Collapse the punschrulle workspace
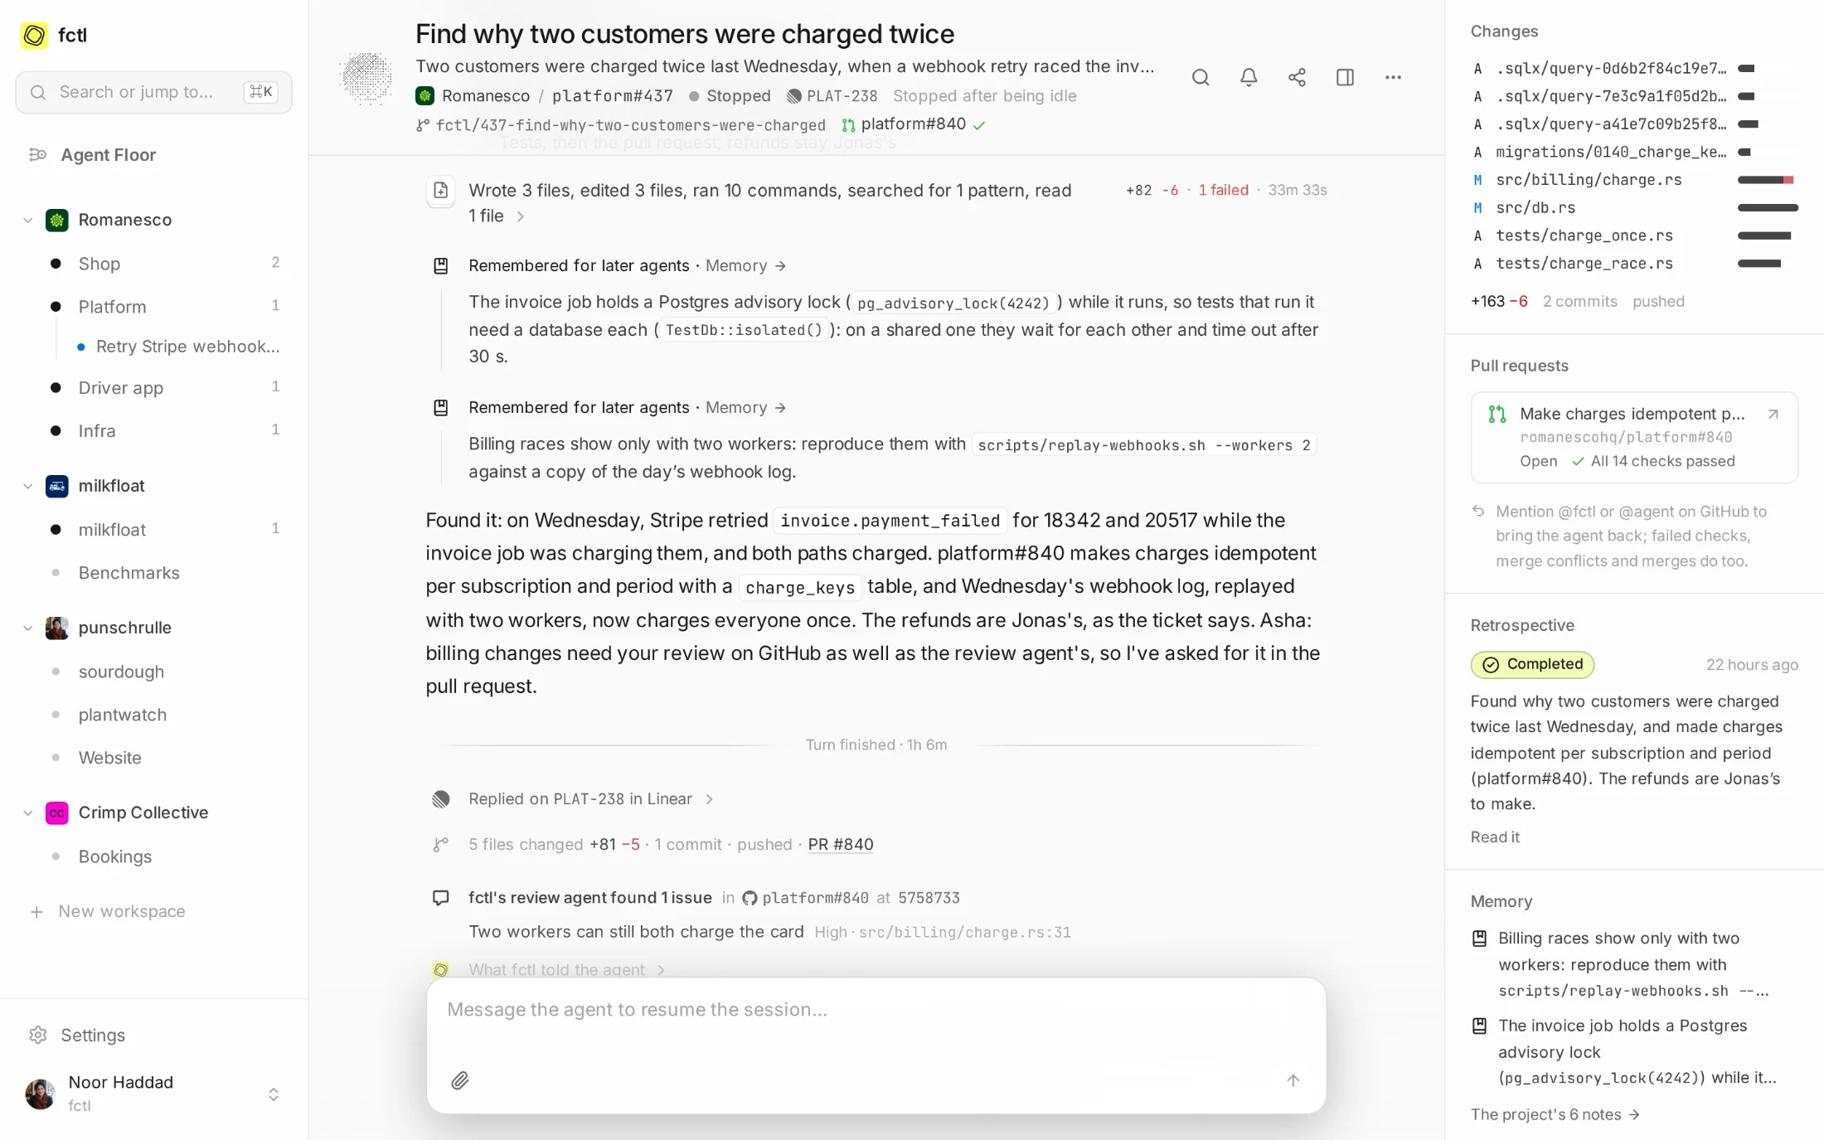 27,628
